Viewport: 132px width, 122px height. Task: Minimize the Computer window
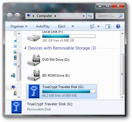click(x=100, y=6)
